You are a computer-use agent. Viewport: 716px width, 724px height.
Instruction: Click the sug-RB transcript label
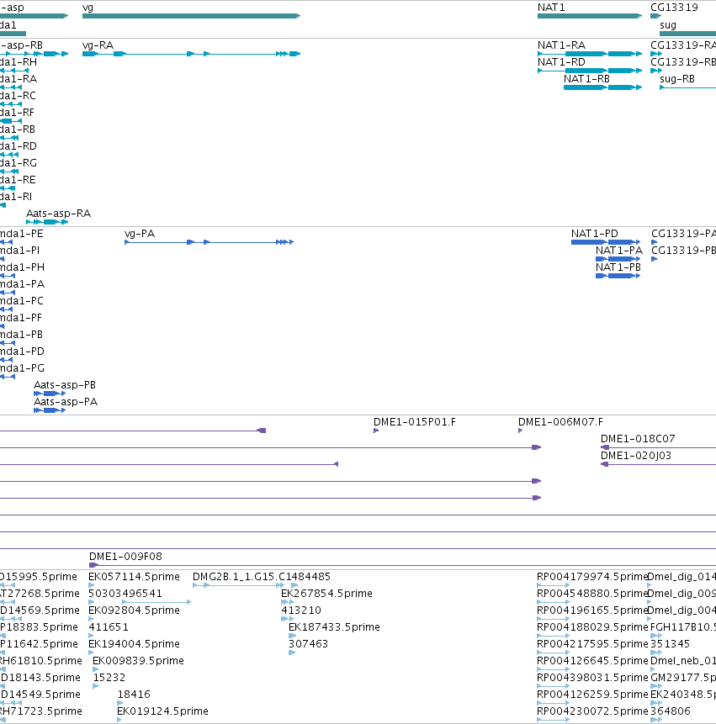[x=677, y=79]
